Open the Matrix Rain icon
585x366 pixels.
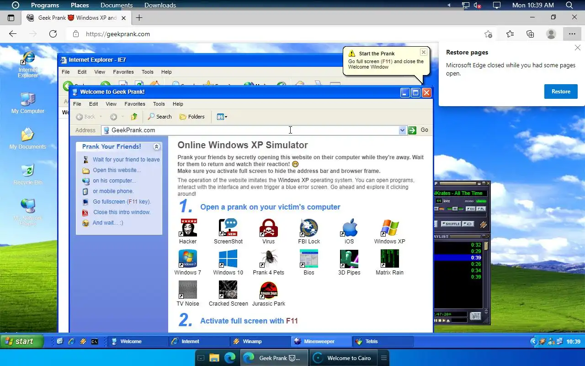[x=390, y=263]
